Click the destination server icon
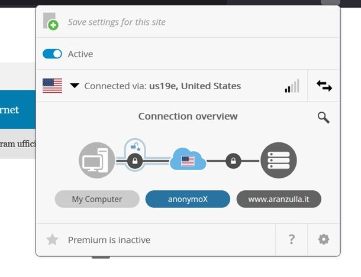Image resolution: width=361 pixels, height=277 pixels. (x=278, y=160)
